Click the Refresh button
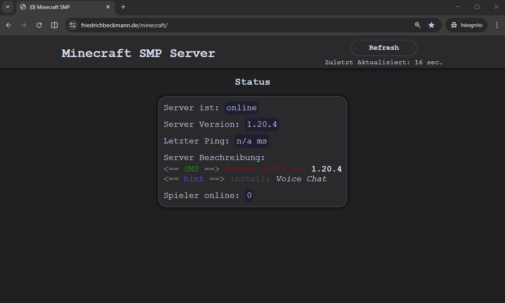Viewport: 505px width, 303px height. pos(383,48)
